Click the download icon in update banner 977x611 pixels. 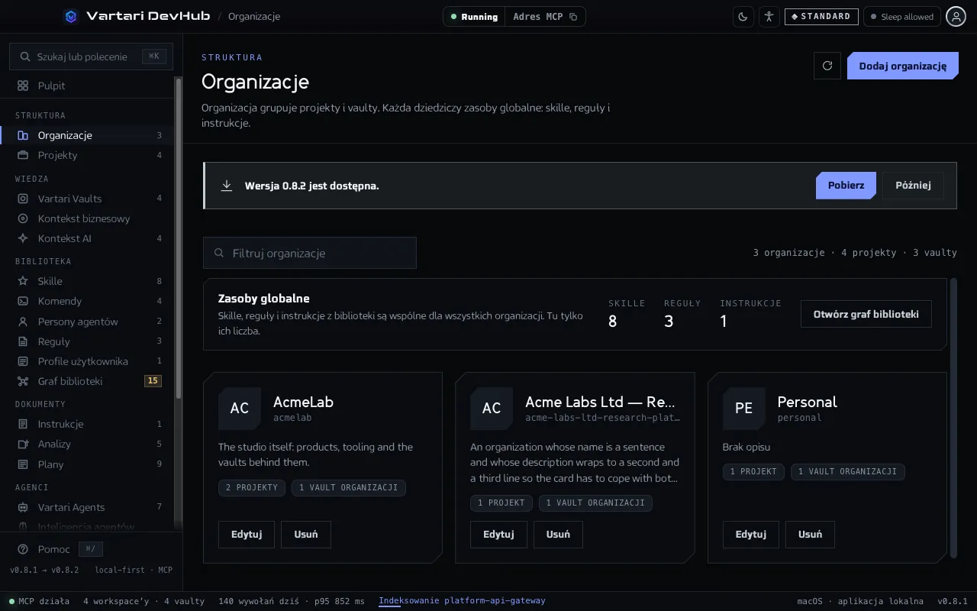[227, 186]
